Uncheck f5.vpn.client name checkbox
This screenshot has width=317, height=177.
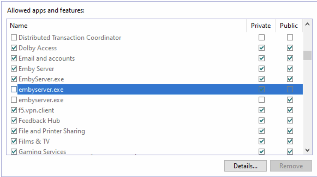[x=14, y=110]
